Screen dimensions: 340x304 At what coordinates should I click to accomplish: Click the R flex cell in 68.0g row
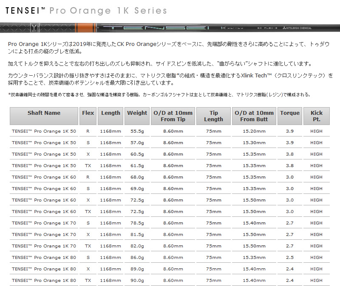pos(88,177)
